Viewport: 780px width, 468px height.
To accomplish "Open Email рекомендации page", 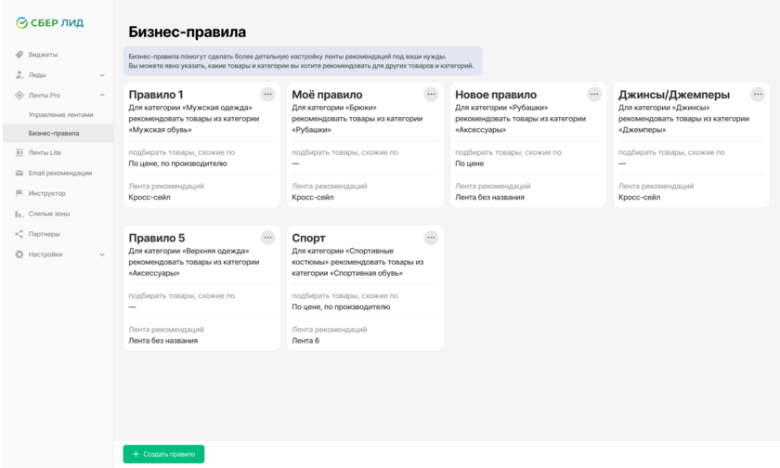I will 59,173.
